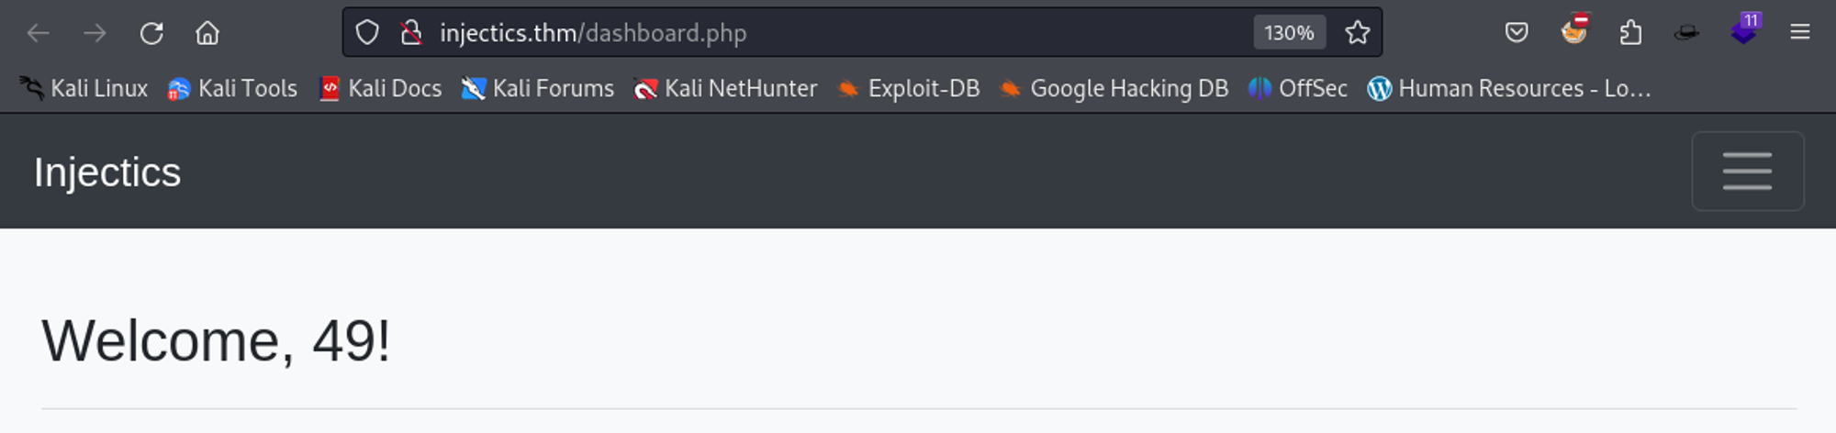The image size is (1836, 433).
Task: Save page to Pocket
Action: (1517, 33)
